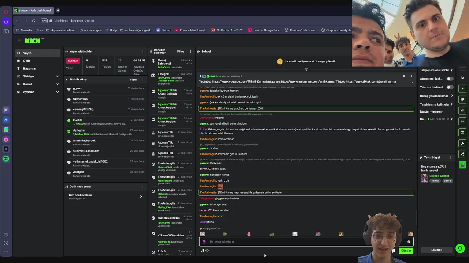Open new browser tab with plus

[x=58, y=10]
